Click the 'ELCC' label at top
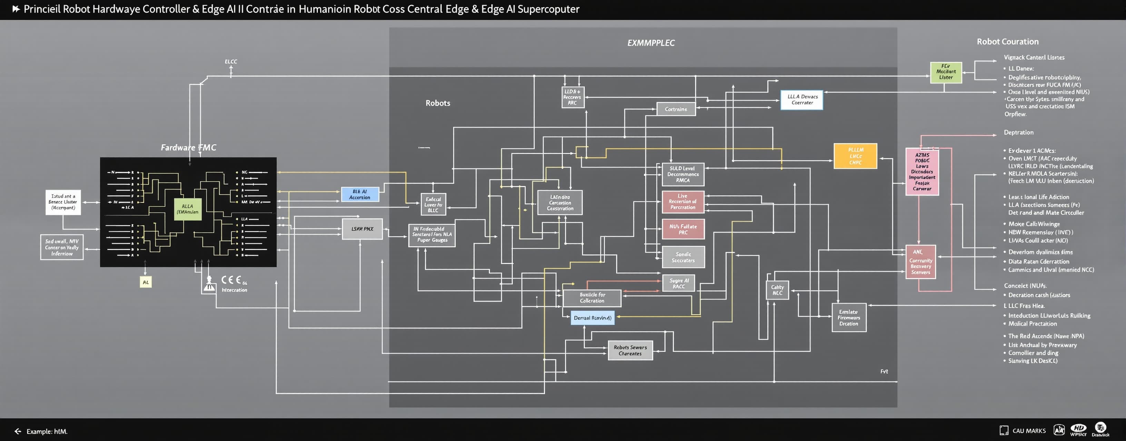The height and width of the screenshot is (441, 1126). (x=231, y=62)
